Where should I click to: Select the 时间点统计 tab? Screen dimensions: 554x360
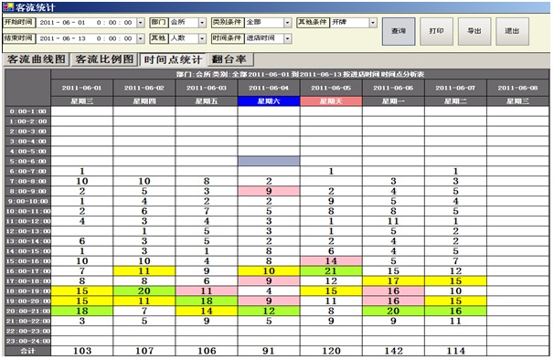point(173,59)
